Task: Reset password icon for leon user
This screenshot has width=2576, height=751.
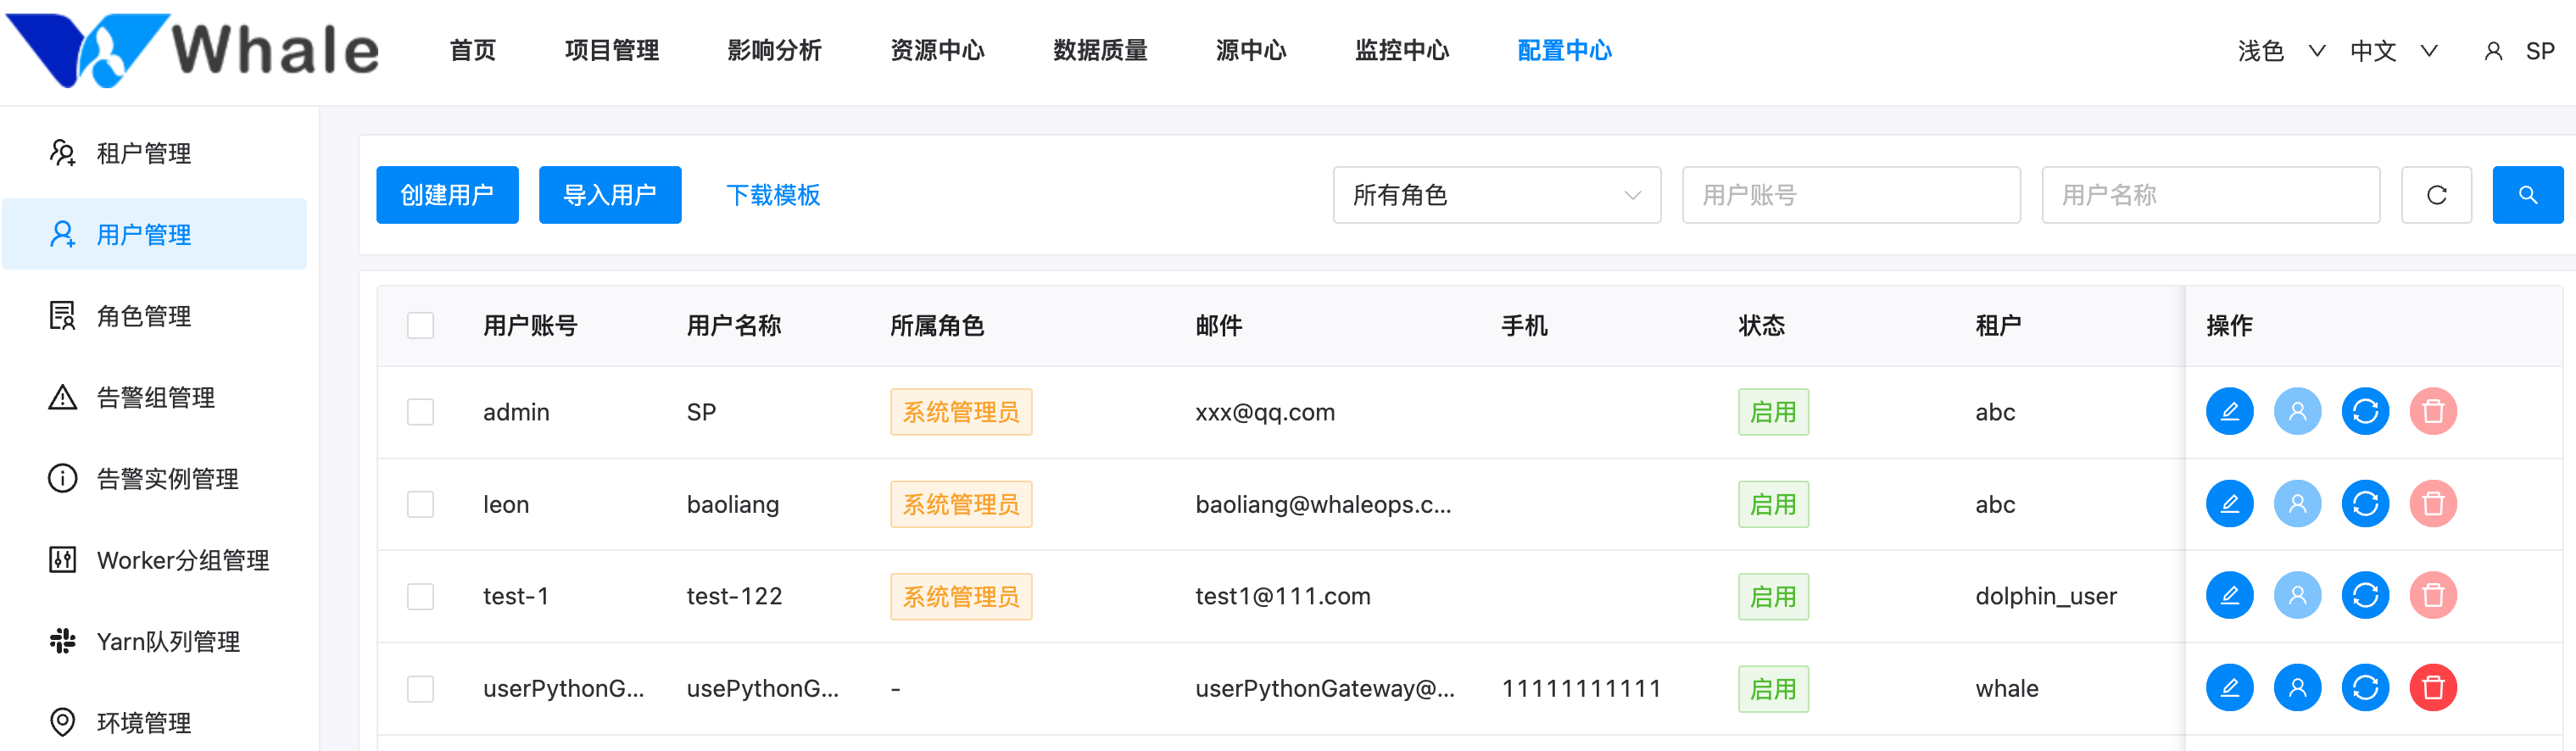Action: click(x=2365, y=504)
